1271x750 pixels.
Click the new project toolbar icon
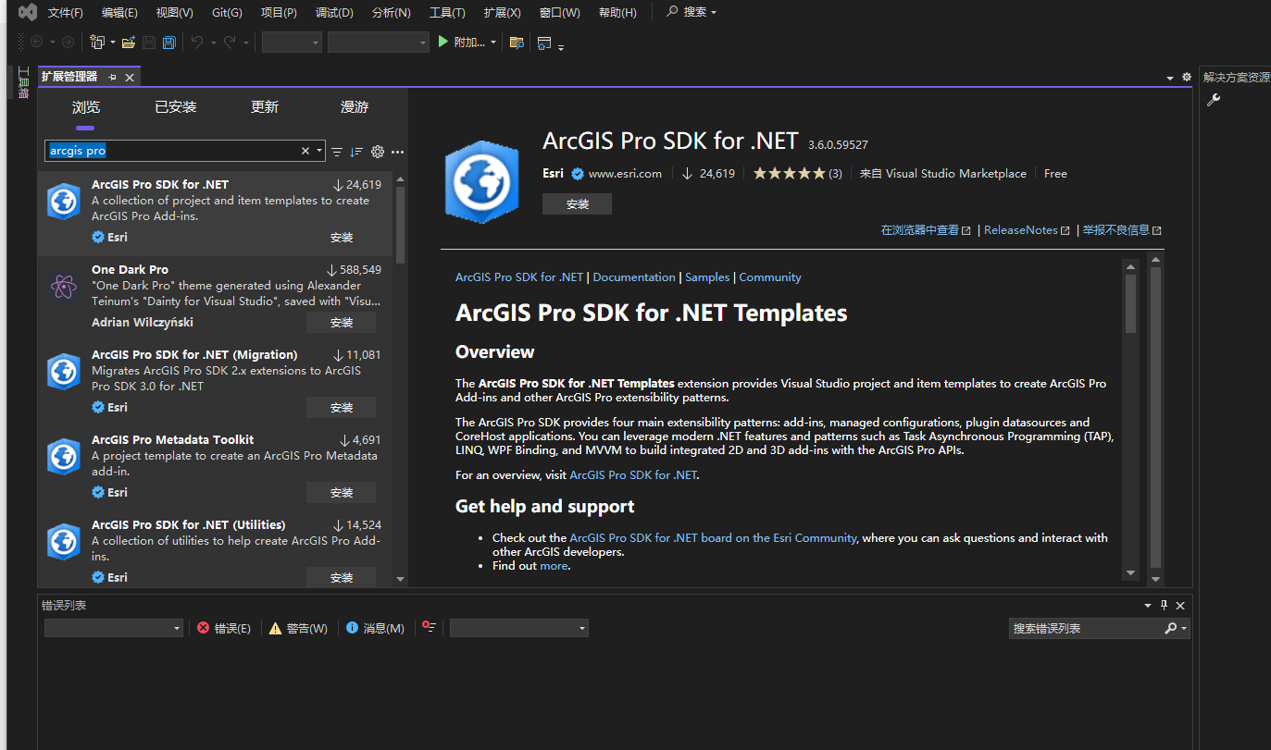click(x=97, y=42)
